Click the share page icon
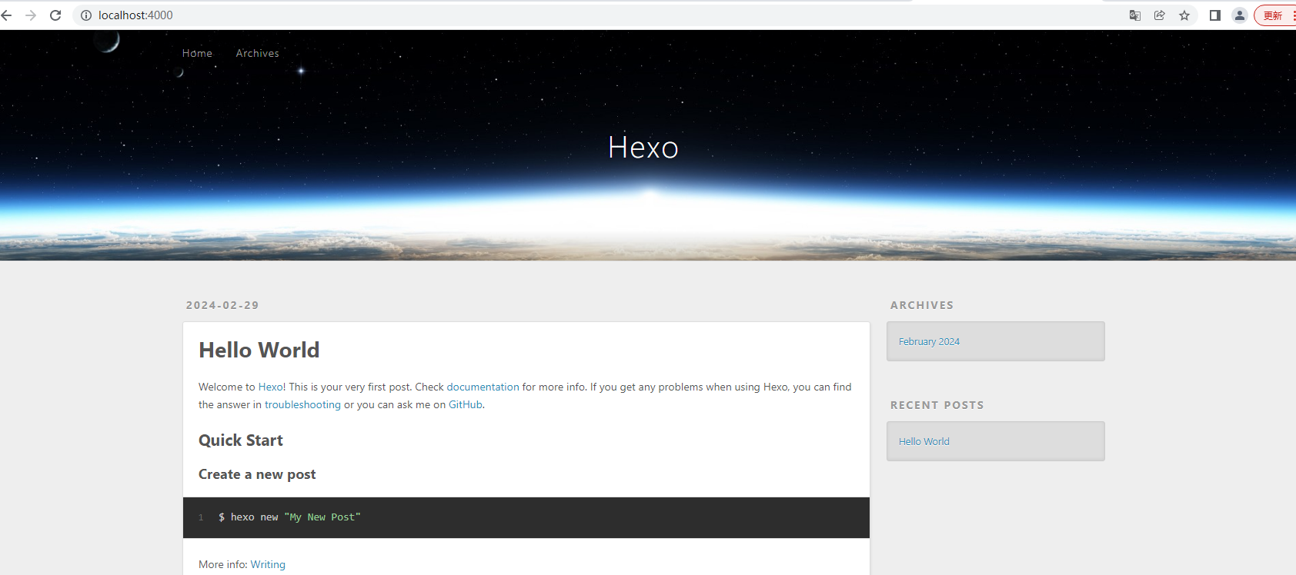This screenshot has width=1296, height=575. click(1159, 15)
